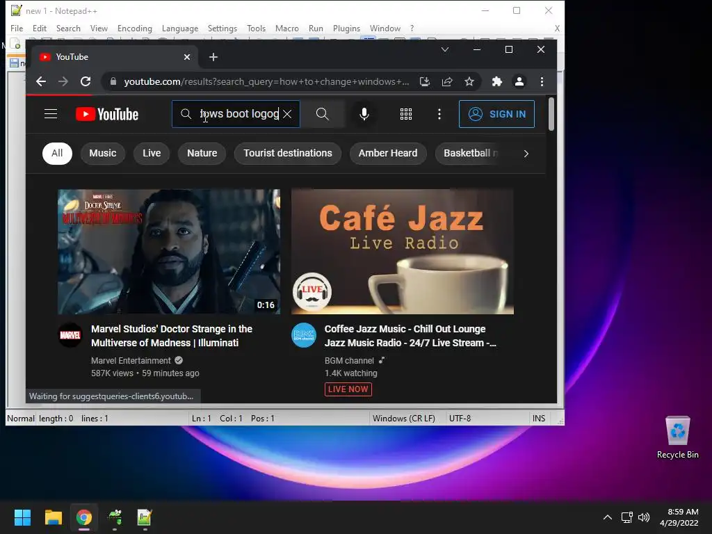Image resolution: width=712 pixels, height=534 pixels.
Task: Select the Live filter chip
Action: click(152, 153)
